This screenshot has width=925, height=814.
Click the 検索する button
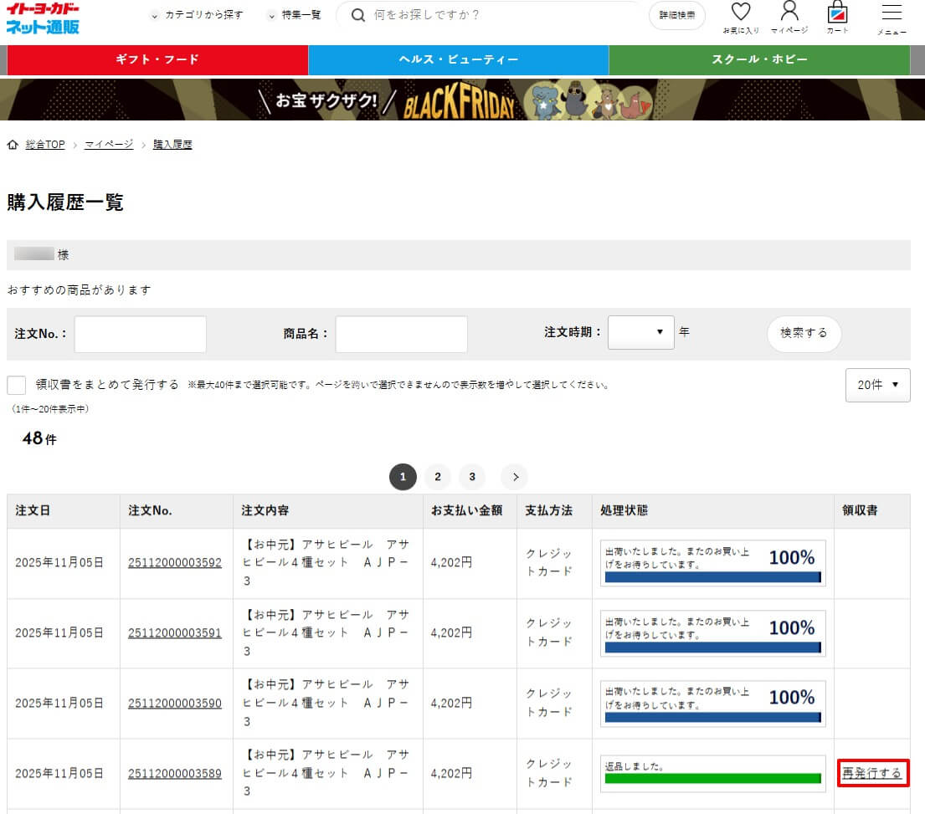(804, 333)
